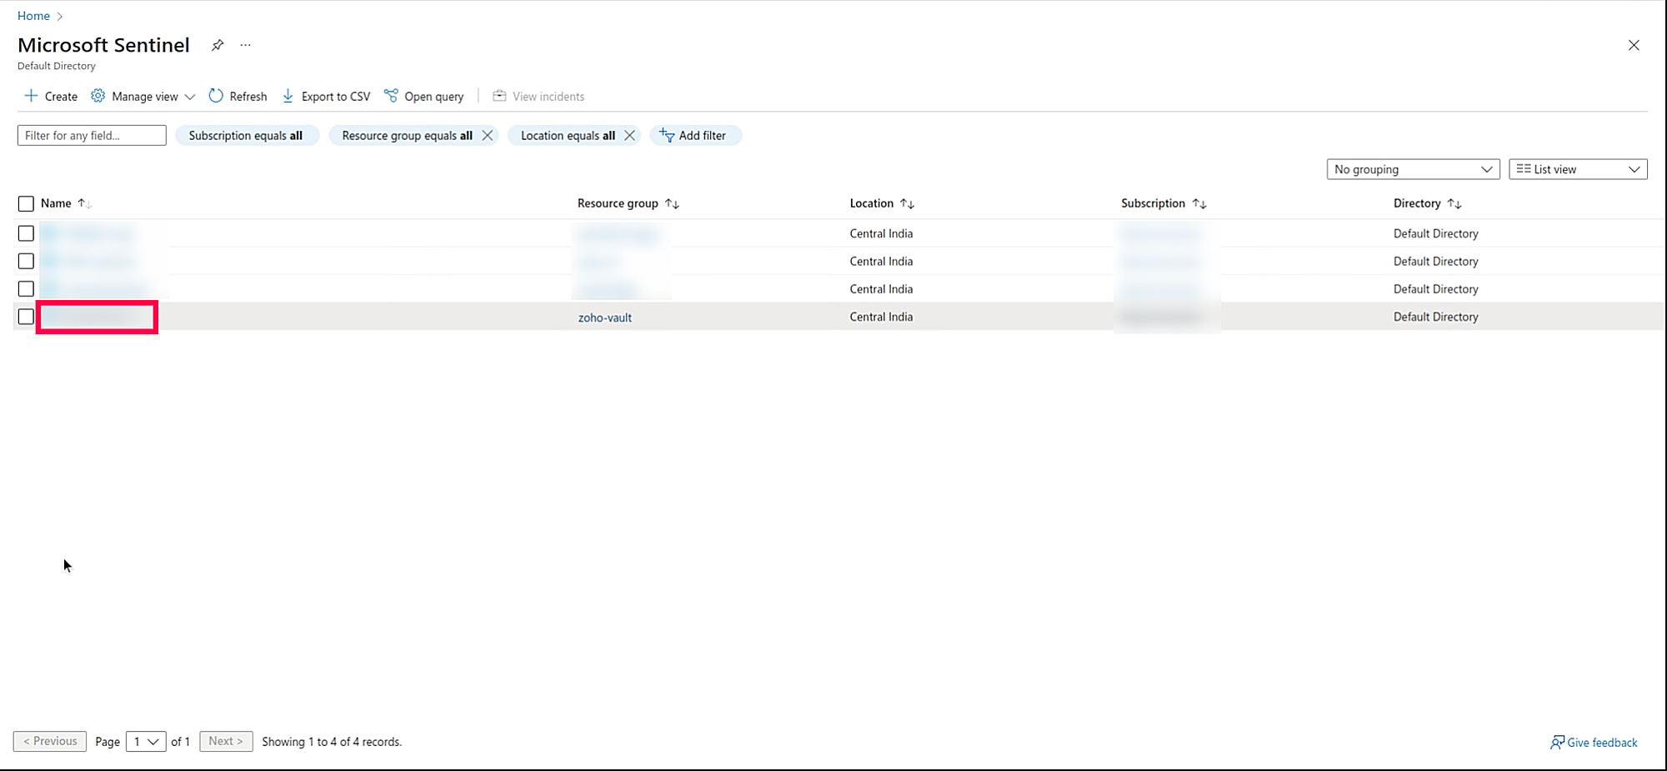1667x771 pixels.
Task: Click Default Directory in the zoho-vault row
Action: pos(1435,317)
